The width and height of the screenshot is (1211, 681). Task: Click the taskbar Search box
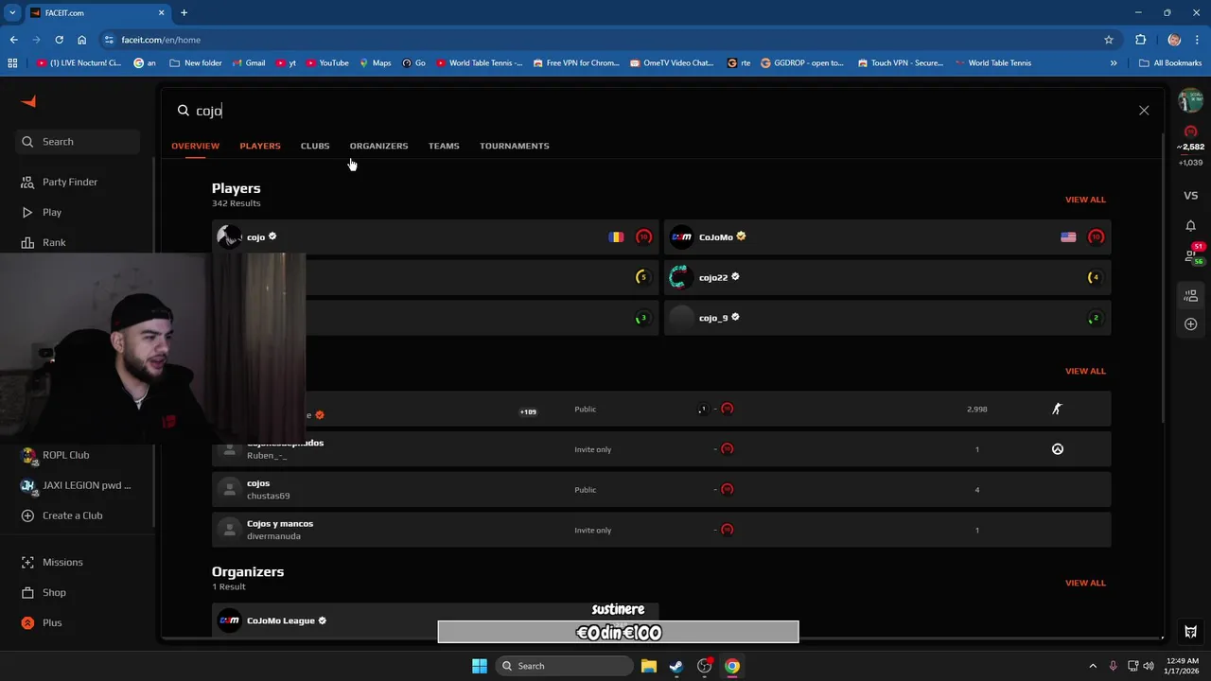point(565,666)
